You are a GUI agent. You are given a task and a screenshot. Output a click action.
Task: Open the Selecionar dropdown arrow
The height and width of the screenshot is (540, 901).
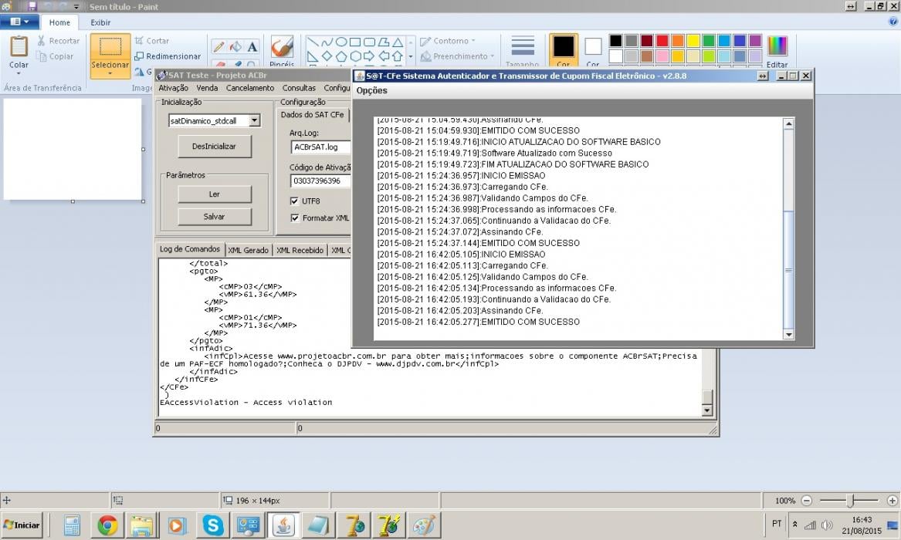[110, 73]
